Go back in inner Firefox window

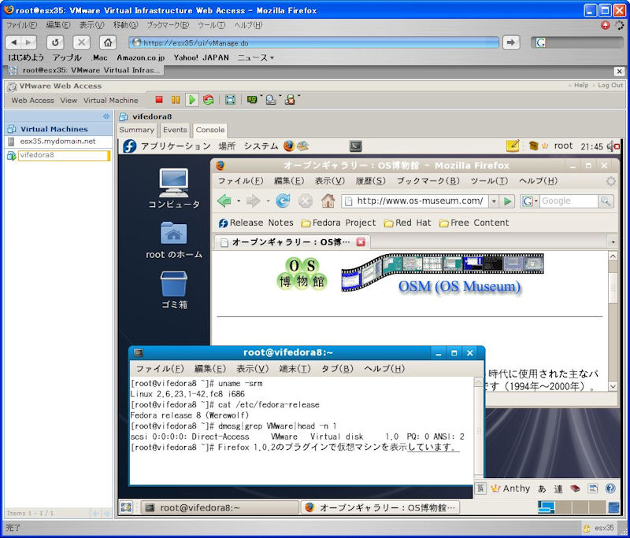coord(224,201)
